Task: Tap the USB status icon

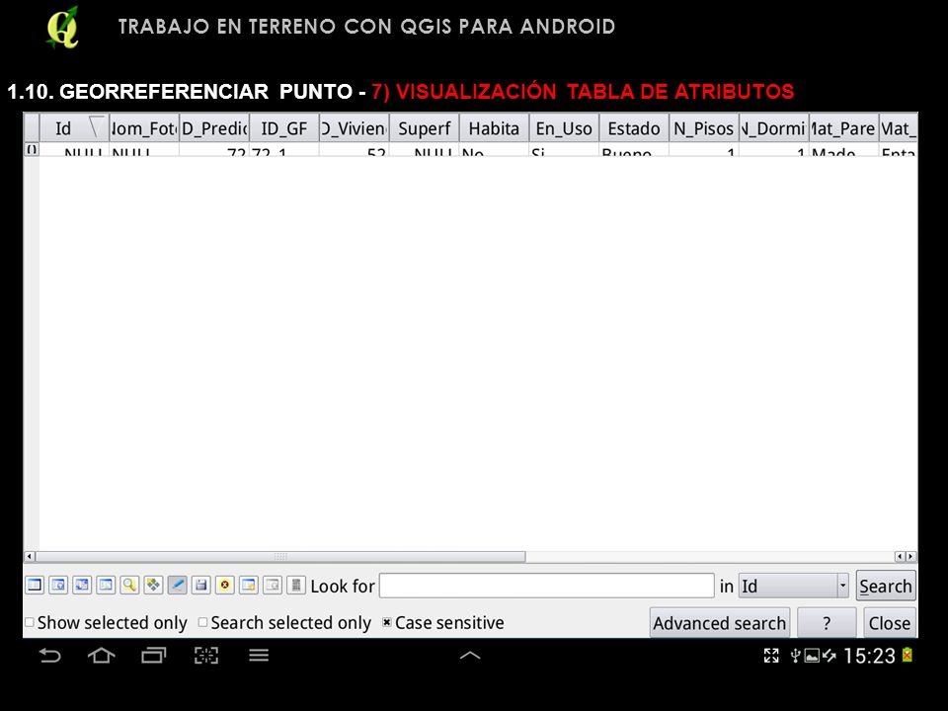Action: [x=796, y=656]
